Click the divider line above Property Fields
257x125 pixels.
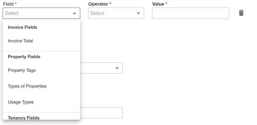(41, 51)
